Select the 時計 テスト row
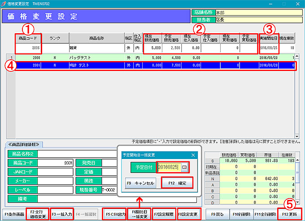Image resolution: width=305 pixels, height=221 pixels. (x=155, y=65)
